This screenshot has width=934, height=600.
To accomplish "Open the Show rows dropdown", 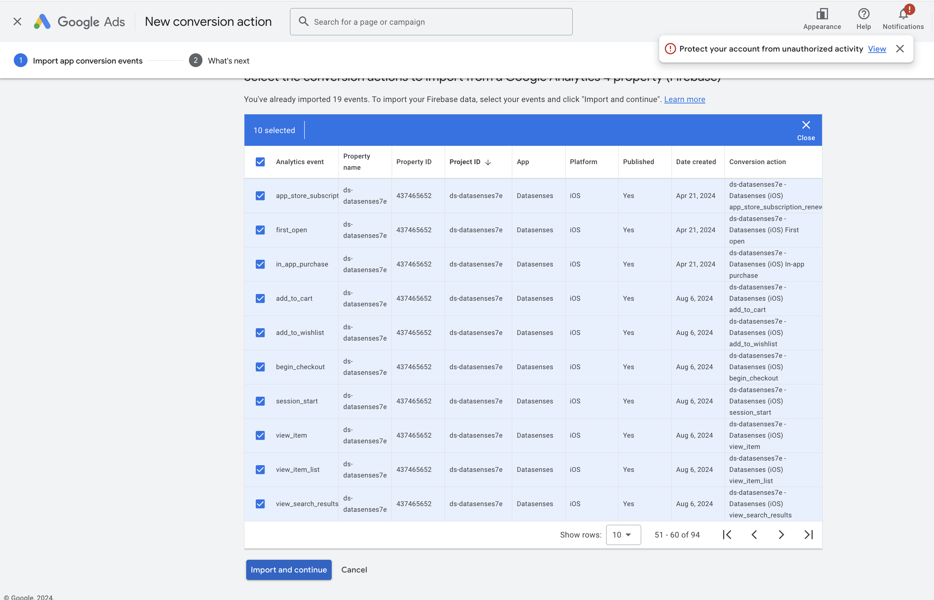I will tap(623, 535).
